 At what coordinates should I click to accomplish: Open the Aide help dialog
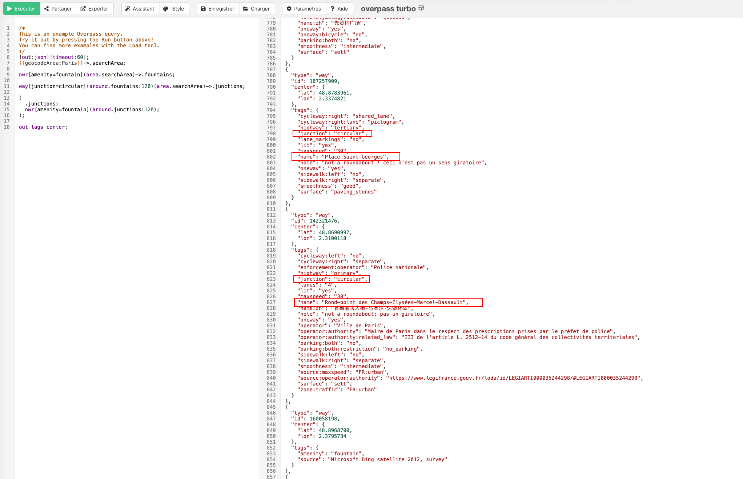coord(340,9)
